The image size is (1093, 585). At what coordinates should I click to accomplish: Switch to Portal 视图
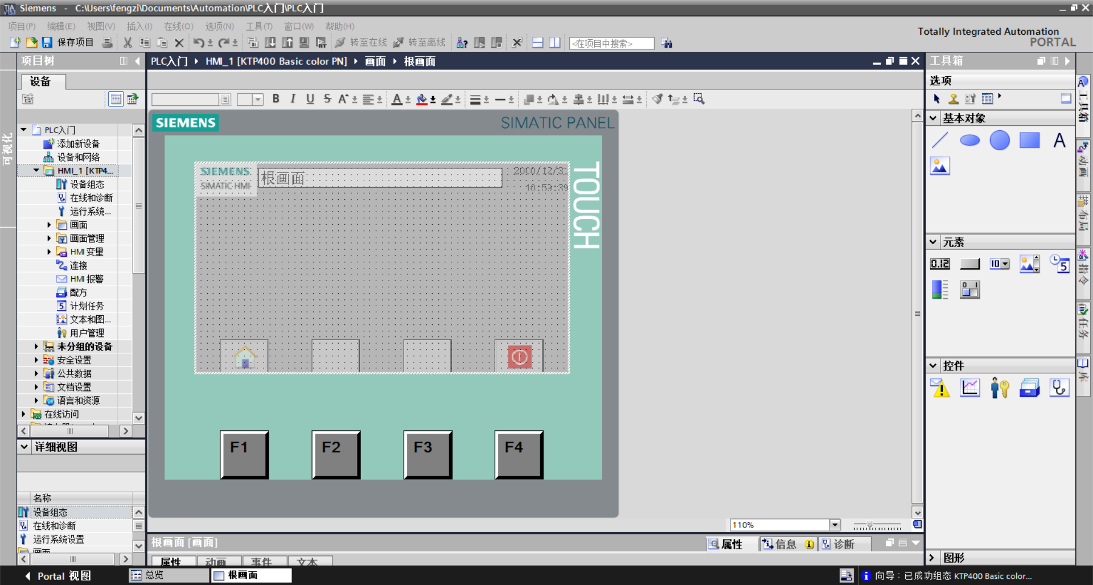click(x=57, y=576)
